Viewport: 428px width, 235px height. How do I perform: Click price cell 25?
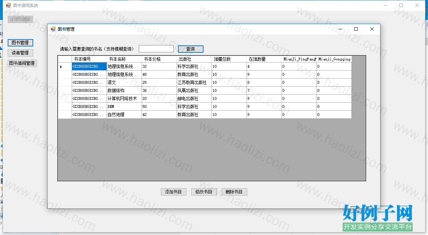[x=159, y=82]
